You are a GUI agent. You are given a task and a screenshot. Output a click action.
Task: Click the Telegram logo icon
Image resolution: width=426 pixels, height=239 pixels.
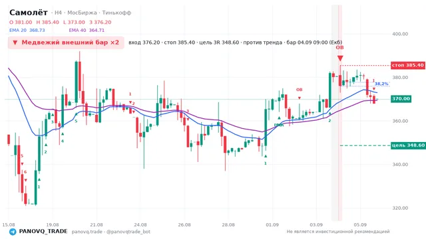pyautogui.click(x=13, y=232)
